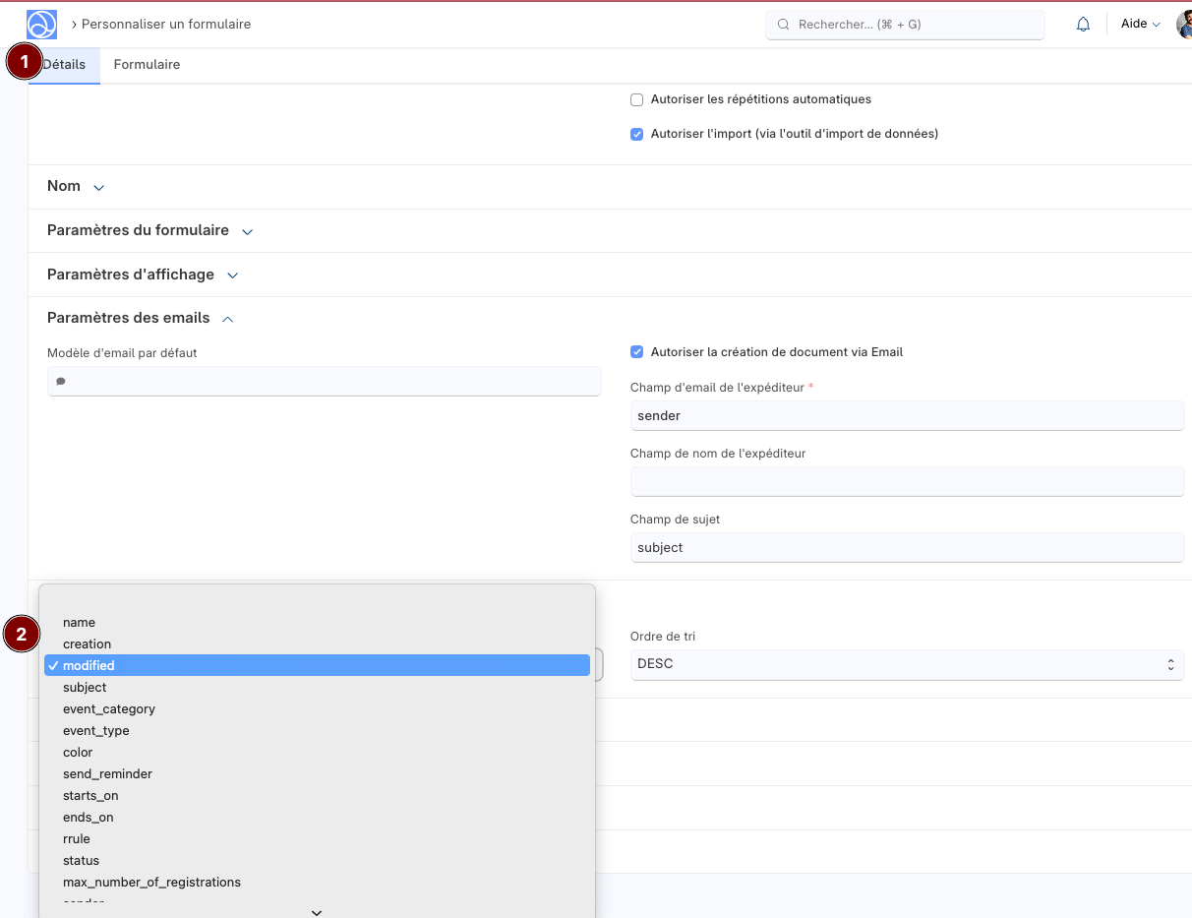Enable Autoriser les répétitions automatiques checkbox
This screenshot has width=1192, height=918.
(x=637, y=99)
